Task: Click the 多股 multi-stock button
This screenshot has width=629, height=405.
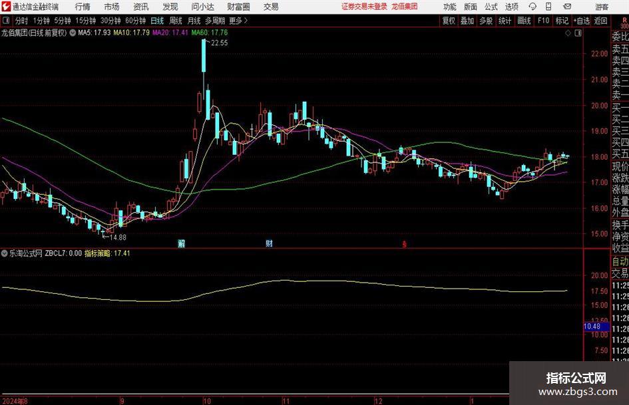Action: 486,21
